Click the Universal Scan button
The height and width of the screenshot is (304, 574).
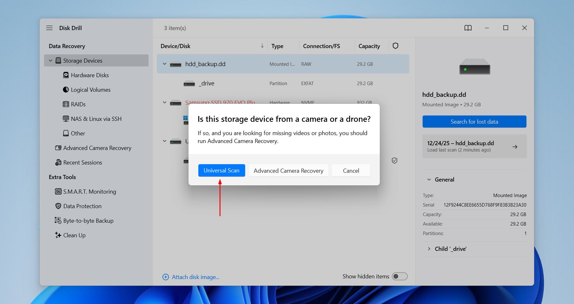(x=221, y=171)
